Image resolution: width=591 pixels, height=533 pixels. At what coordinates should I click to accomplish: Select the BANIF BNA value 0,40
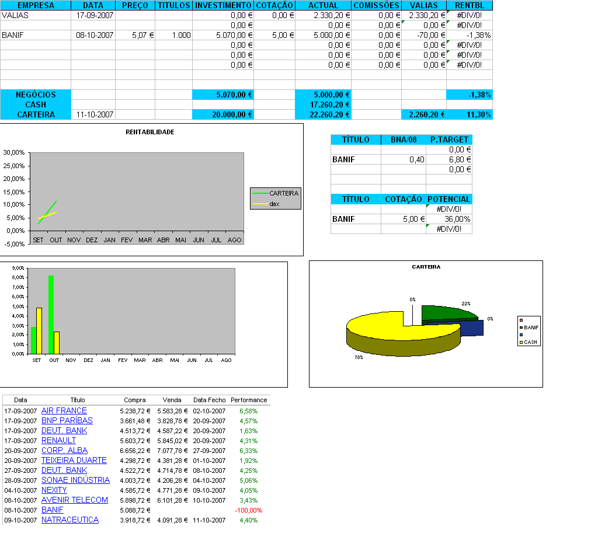tap(404, 160)
